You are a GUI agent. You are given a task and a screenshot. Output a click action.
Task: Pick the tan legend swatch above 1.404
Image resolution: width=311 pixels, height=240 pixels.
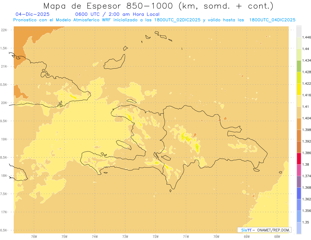pos(299,112)
